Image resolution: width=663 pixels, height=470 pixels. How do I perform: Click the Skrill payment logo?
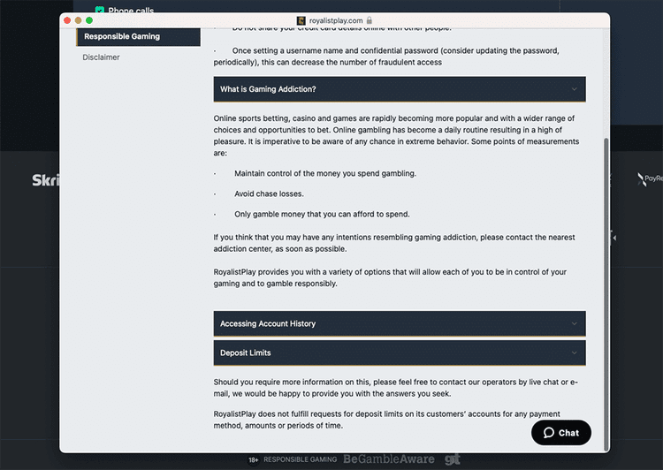(x=46, y=180)
